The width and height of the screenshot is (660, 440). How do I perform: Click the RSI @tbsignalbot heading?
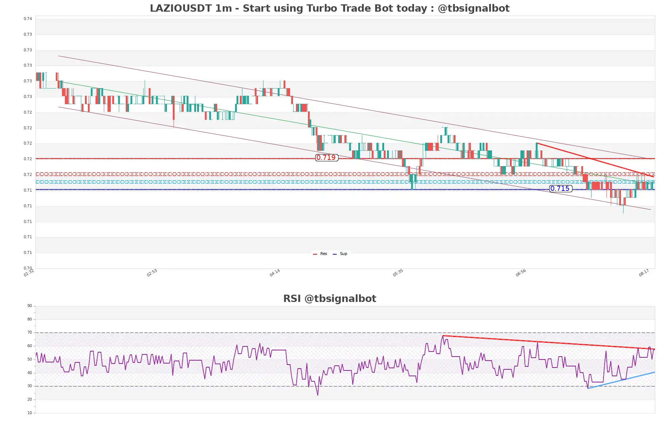click(x=329, y=298)
